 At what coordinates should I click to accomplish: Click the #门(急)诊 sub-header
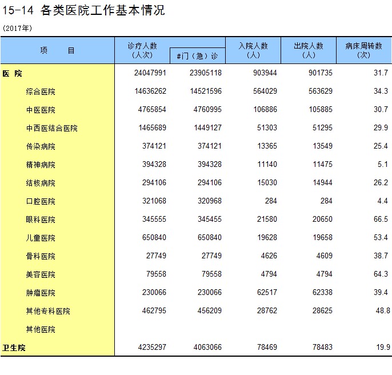tap(197, 55)
